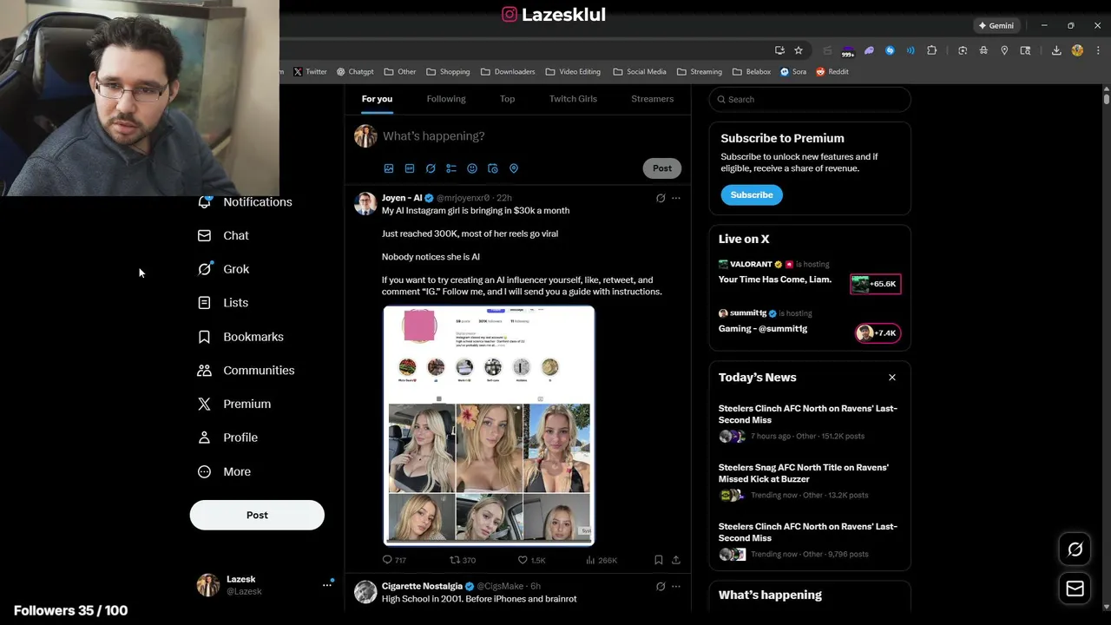1111x625 pixels.
Task: Open Profile in sidebar
Action: pos(227,437)
